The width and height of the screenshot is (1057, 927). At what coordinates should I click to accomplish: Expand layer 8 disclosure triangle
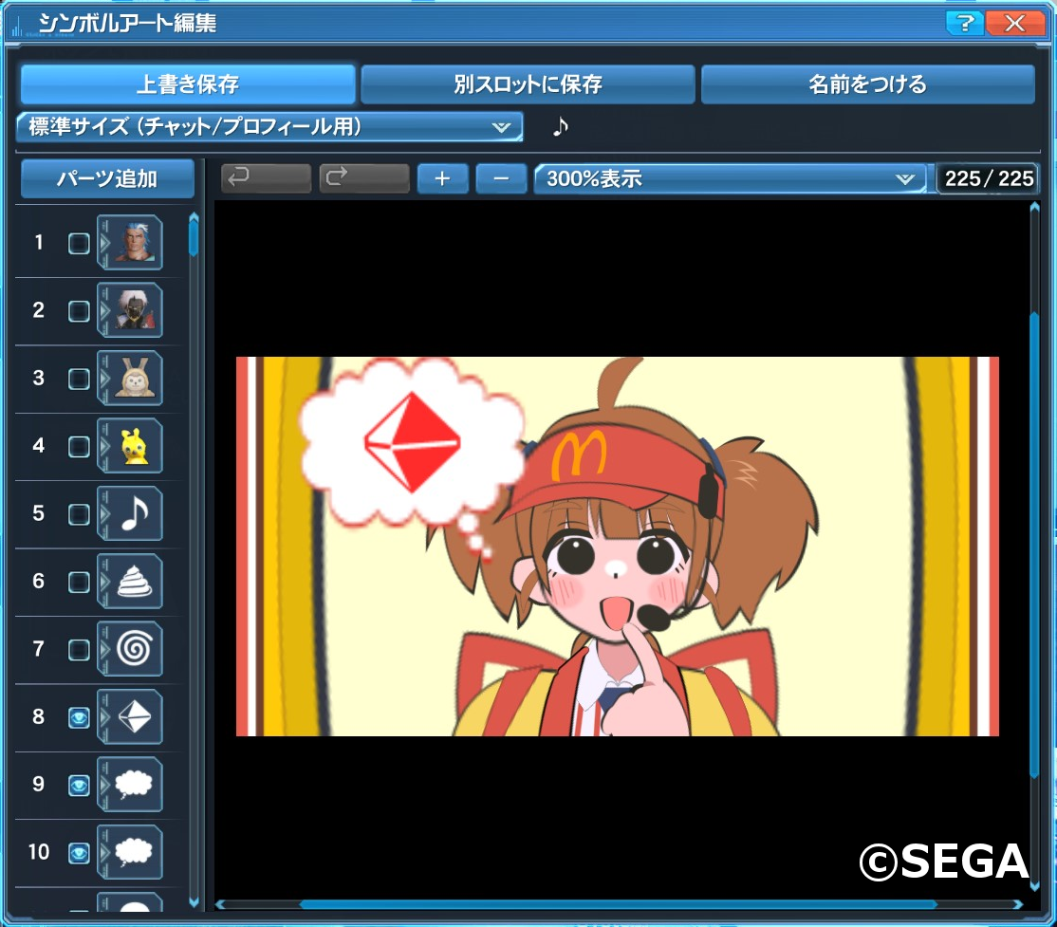[x=103, y=716]
